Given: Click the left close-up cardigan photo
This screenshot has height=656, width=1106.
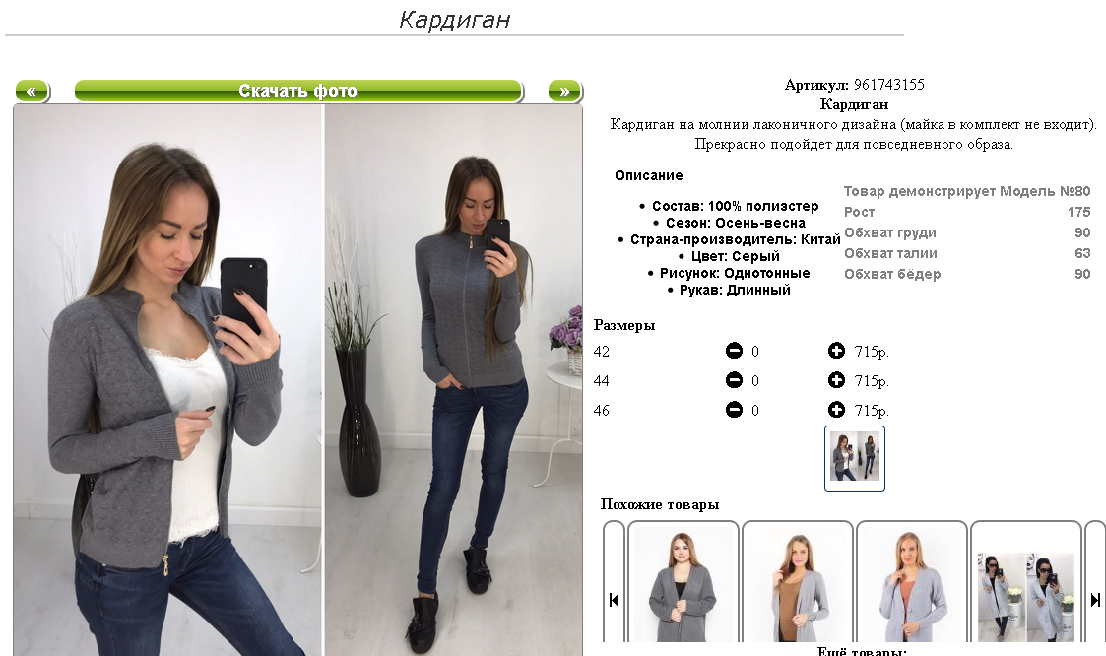Looking at the screenshot, I should tap(167, 381).
